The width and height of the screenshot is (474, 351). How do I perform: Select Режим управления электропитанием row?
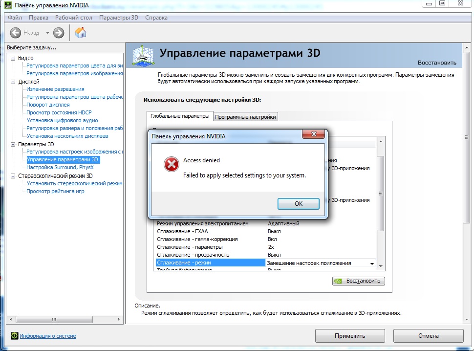pos(266,223)
